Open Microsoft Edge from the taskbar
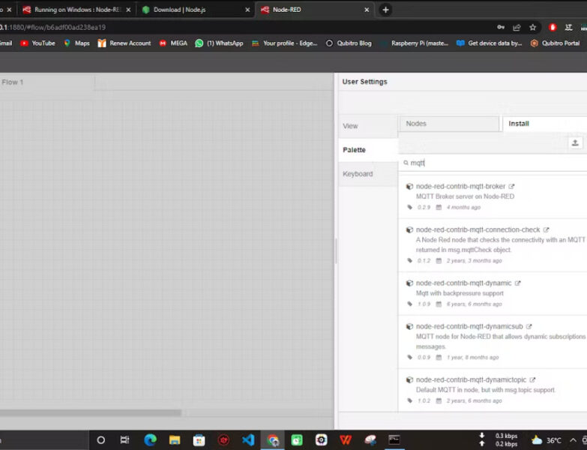The width and height of the screenshot is (587, 450). click(x=150, y=440)
